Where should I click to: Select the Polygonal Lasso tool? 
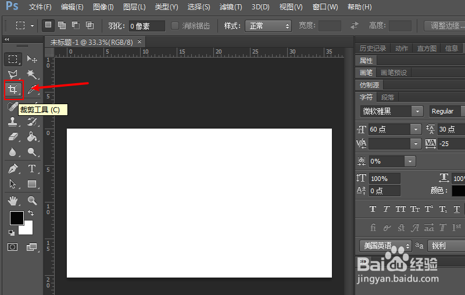coord(13,74)
